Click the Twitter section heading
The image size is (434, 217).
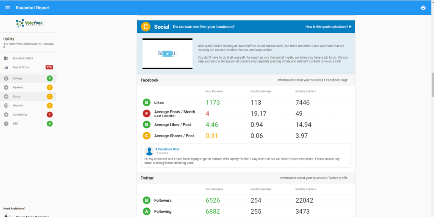coord(147,178)
